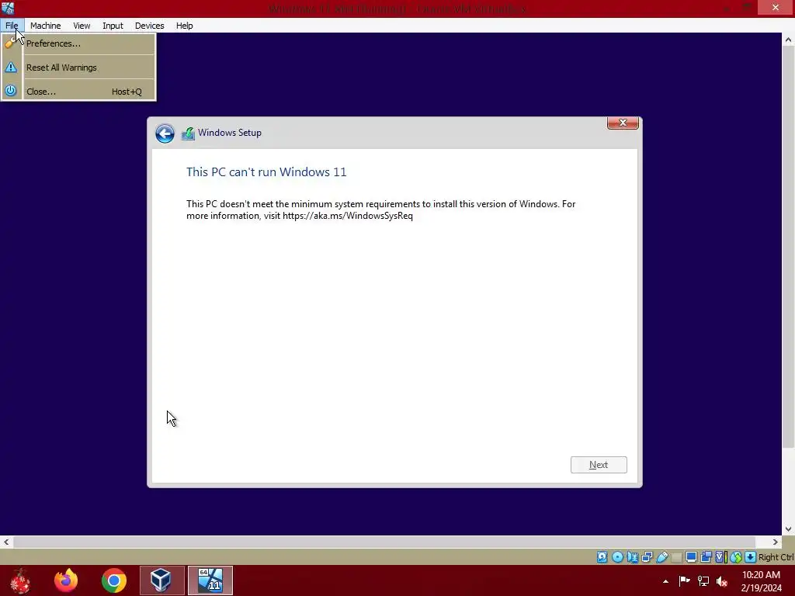
Task: Click the taskbar clock 10:20 AM
Action: 761,575
